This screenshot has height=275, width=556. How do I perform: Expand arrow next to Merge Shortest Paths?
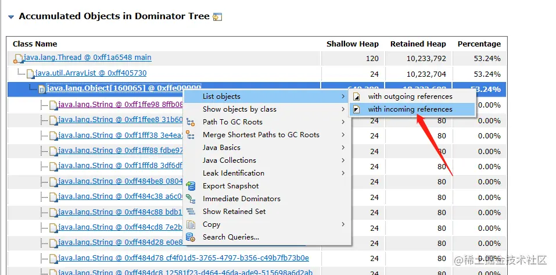343,135
